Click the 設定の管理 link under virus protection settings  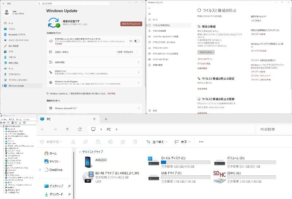coord(202,89)
